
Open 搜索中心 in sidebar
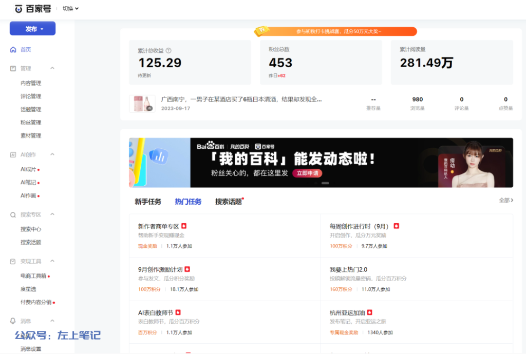[31, 229]
